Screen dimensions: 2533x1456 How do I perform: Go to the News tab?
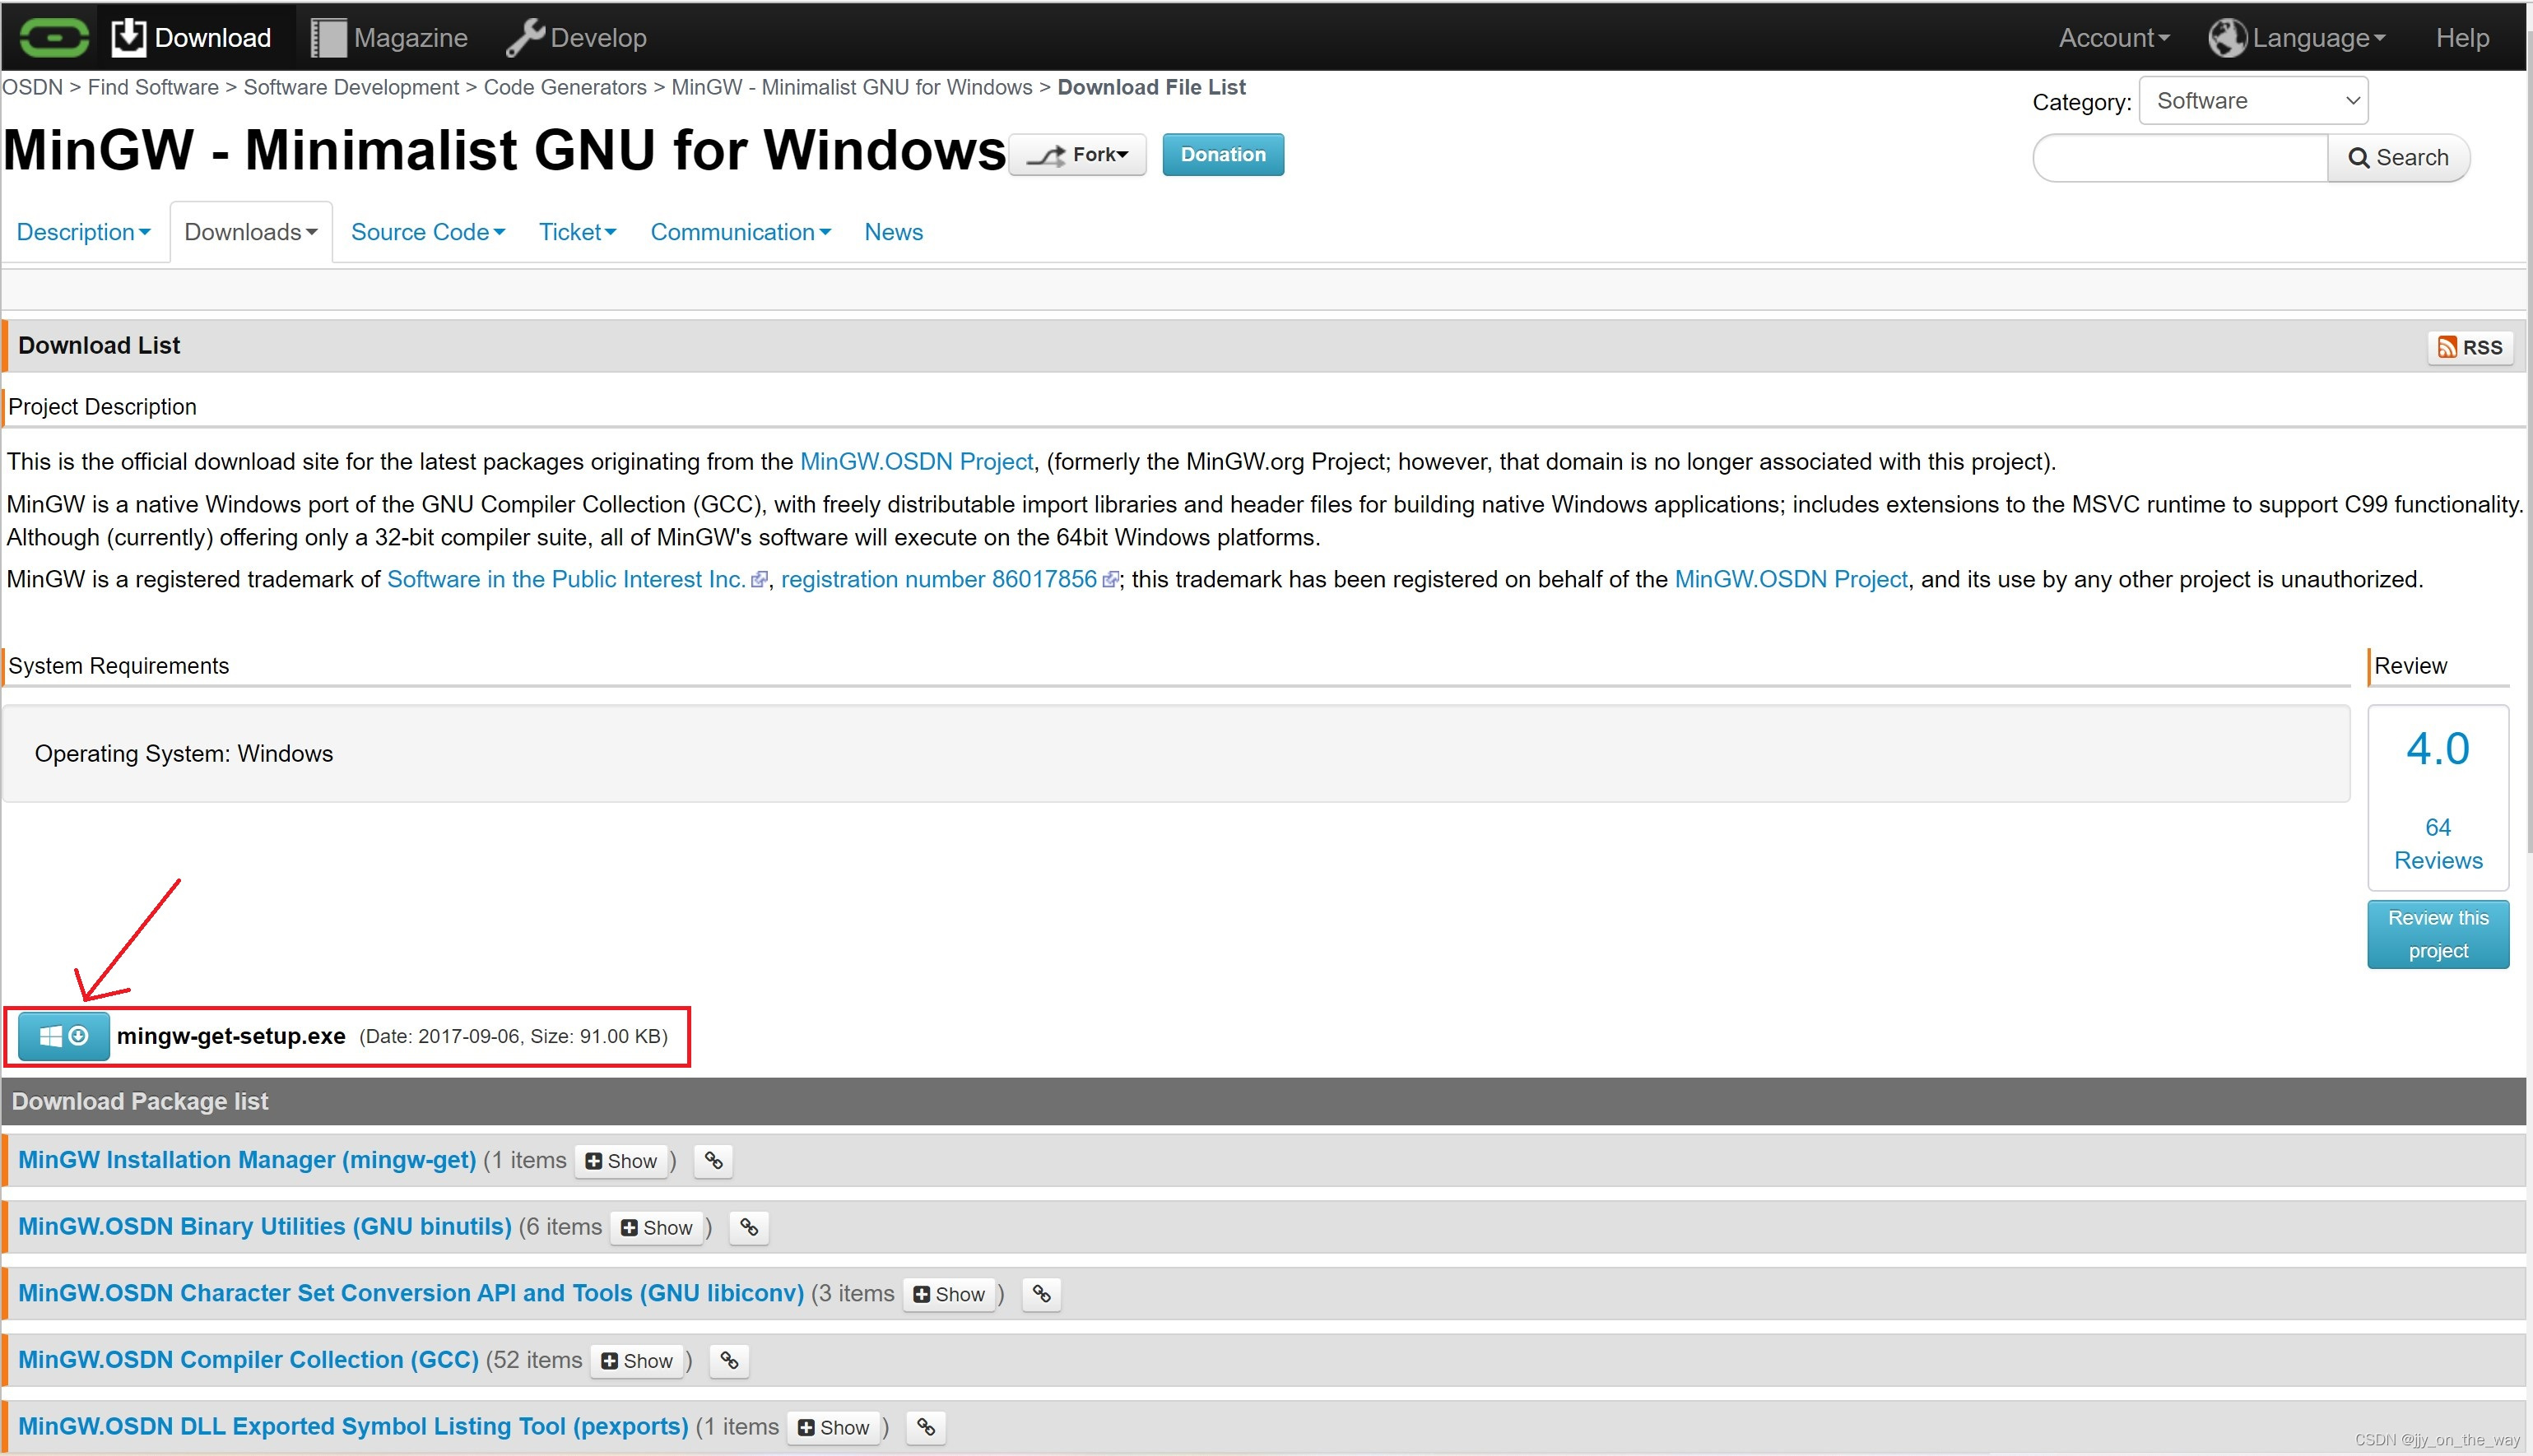(892, 232)
